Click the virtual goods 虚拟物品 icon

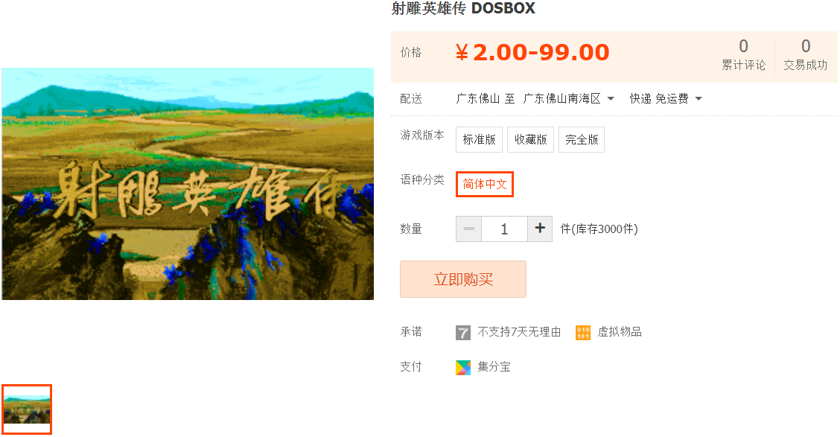click(x=583, y=333)
